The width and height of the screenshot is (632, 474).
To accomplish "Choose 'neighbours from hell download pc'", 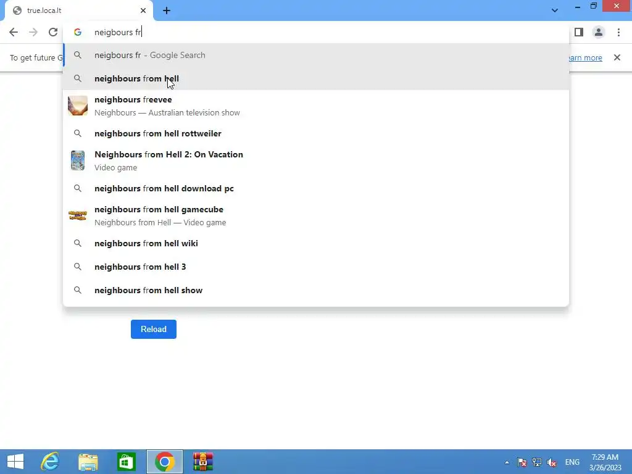I will 316,188.
